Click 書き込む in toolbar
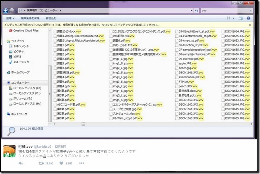 [51, 18]
